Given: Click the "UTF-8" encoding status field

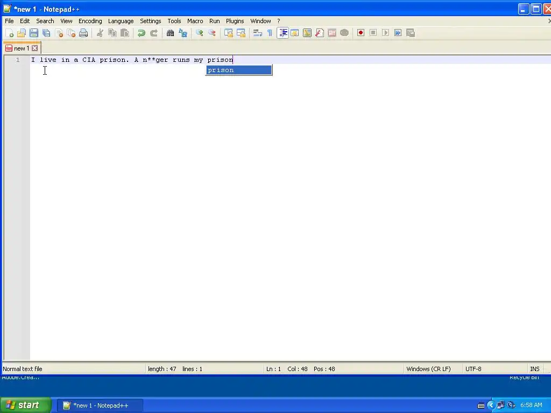Looking at the screenshot, I should (474, 369).
